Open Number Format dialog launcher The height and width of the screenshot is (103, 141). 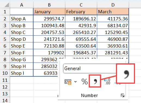pos(122,95)
